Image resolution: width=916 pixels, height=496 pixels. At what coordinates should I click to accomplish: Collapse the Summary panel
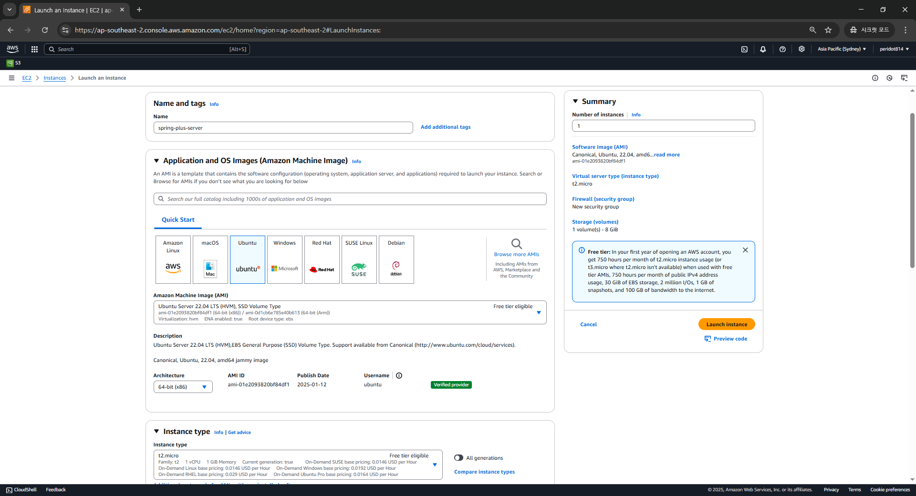point(575,101)
